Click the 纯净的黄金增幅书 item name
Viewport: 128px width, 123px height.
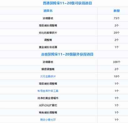tap(48, 98)
